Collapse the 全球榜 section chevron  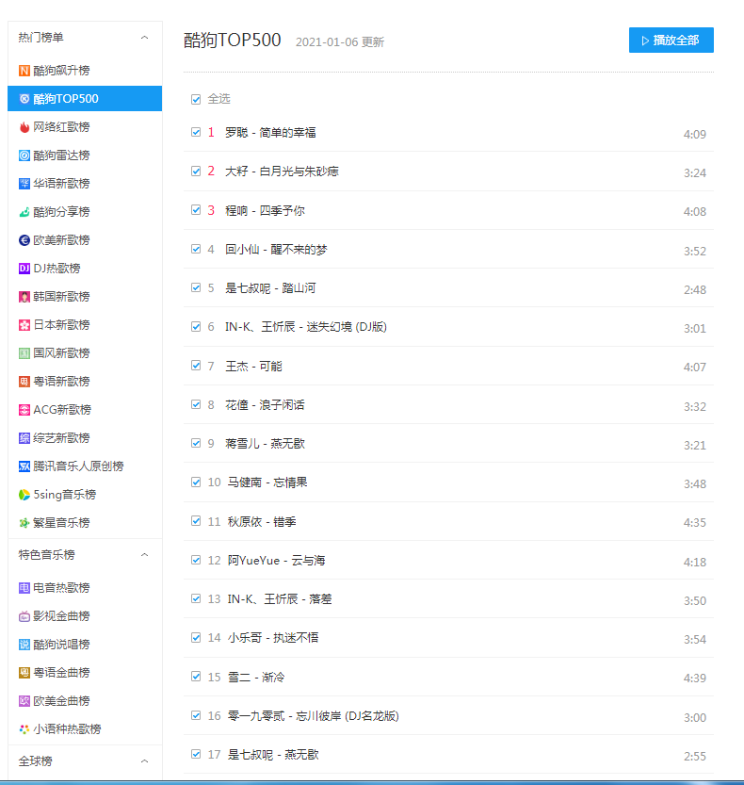pos(145,761)
